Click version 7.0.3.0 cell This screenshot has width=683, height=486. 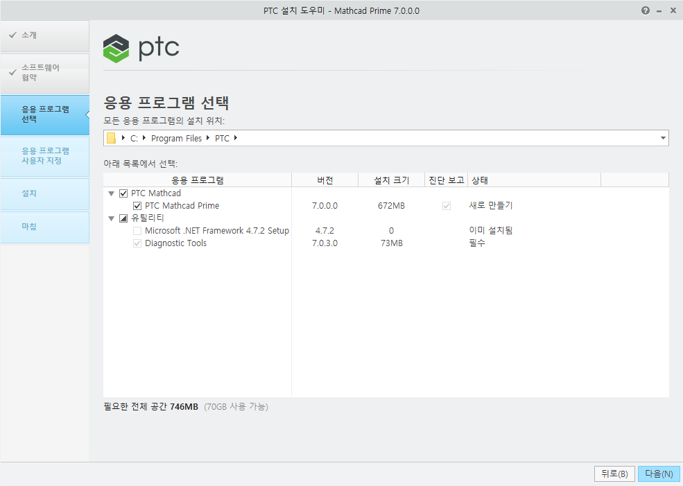325,243
